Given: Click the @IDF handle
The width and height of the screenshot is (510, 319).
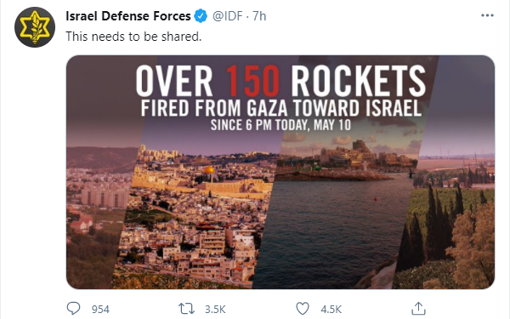Looking at the screenshot, I should pyautogui.click(x=227, y=16).
